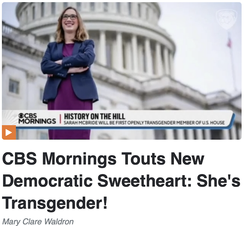This screenshot has height=226, width=244.
Task: Click 'CBS Mornings Touts New' headline line
Action: [x=103, y=159]
